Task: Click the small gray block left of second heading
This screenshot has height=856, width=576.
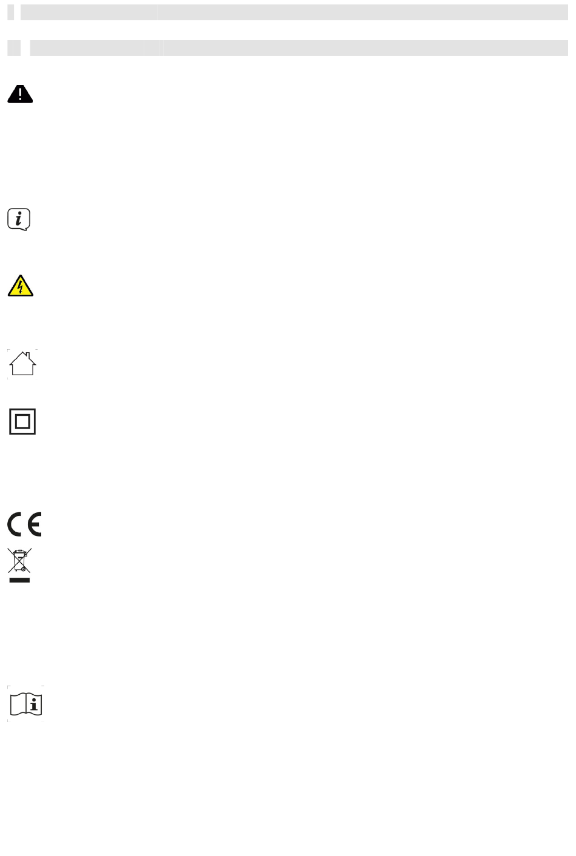Action: click(x=14, y=48)
